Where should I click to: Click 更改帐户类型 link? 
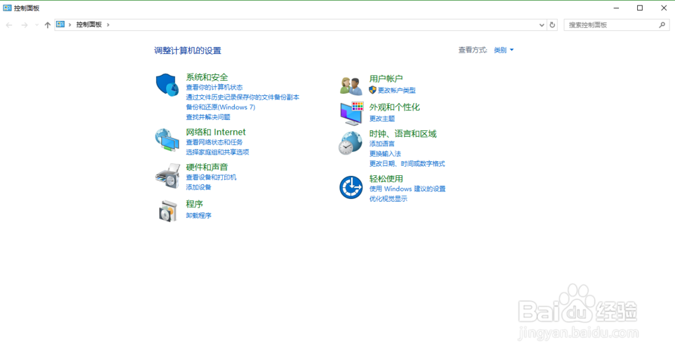[397, 90]
